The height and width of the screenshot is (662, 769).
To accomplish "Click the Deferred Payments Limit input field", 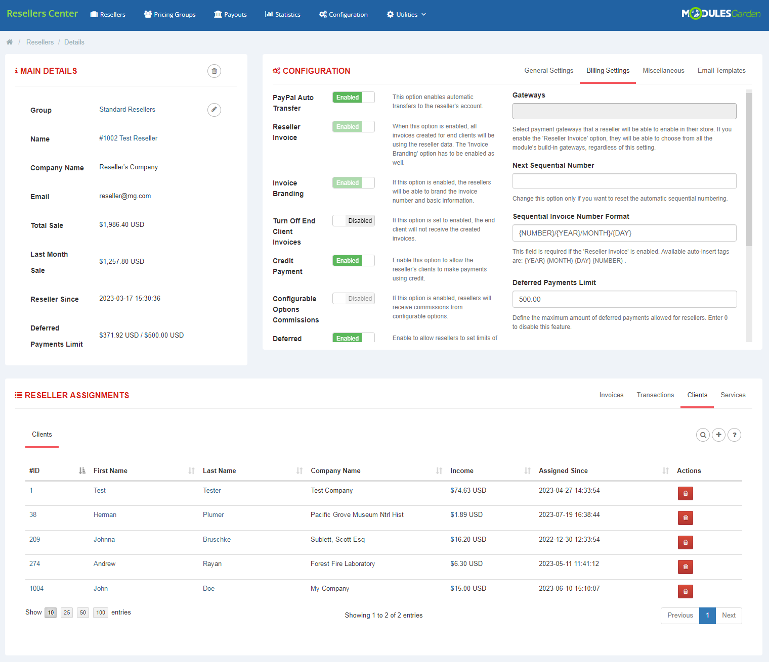I will coord(624,299).
